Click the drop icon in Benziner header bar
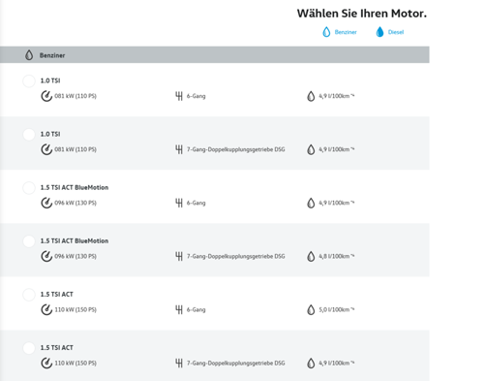Viewport: 484px width, 381px height. 29,55
